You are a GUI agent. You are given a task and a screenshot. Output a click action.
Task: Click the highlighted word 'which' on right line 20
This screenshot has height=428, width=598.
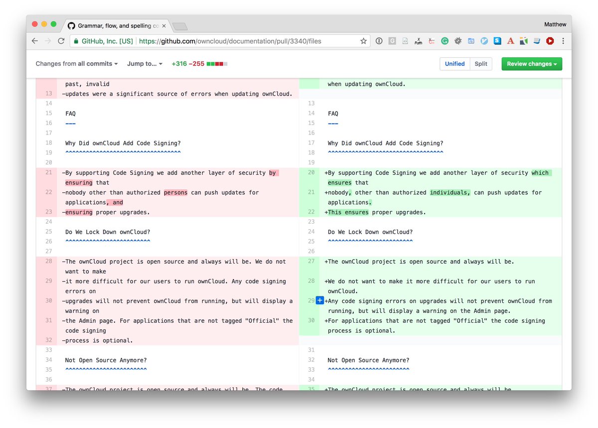[541, 172]
